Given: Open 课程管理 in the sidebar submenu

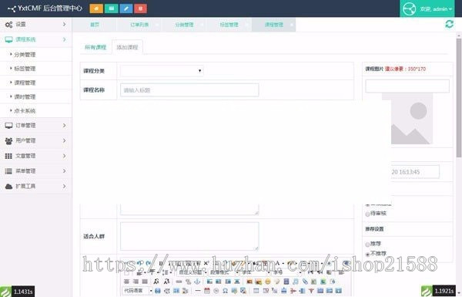Looking at the screenshot, I should click(25, 83).
